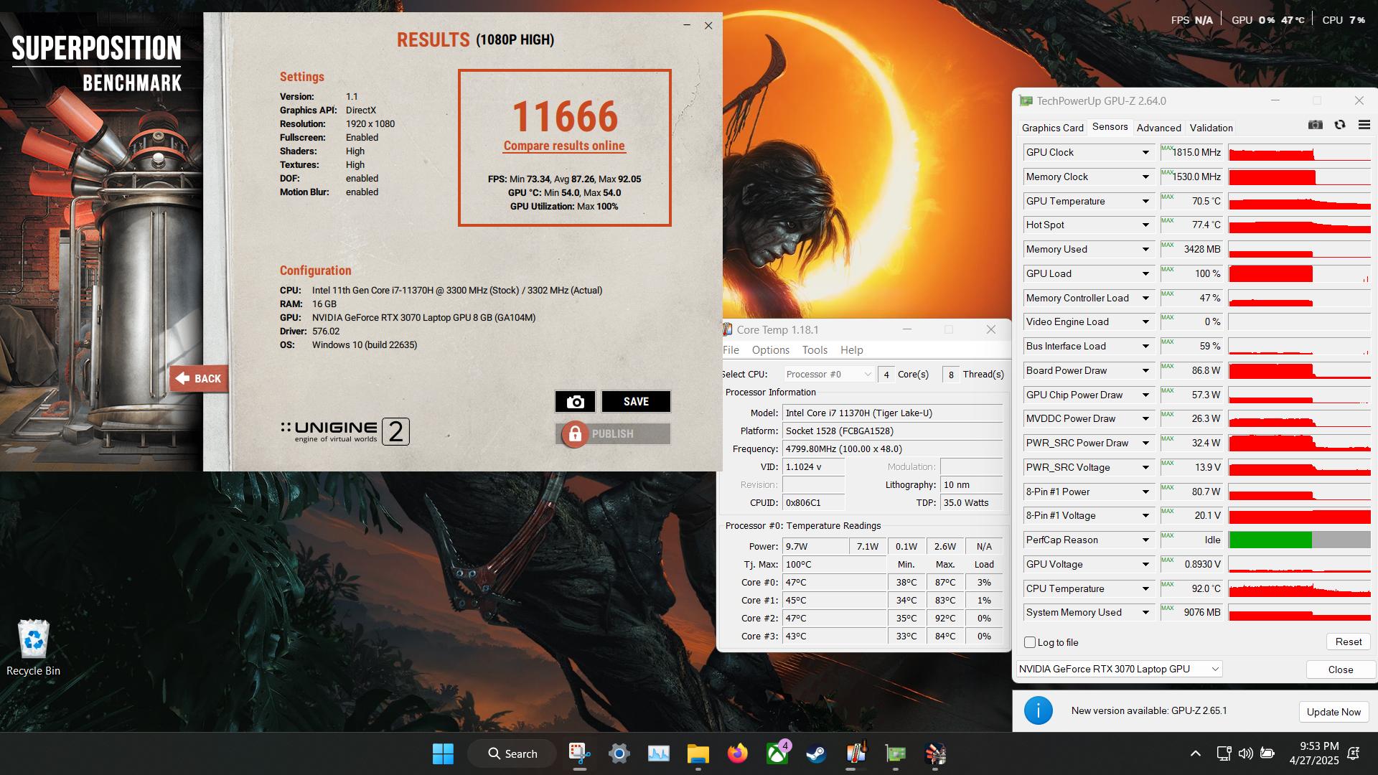Open the performance monitor taskbar icon

click(x=658, y=753)
